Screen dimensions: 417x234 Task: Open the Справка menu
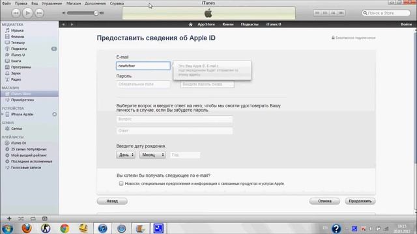pyautogui.click(x=117, y=3)
